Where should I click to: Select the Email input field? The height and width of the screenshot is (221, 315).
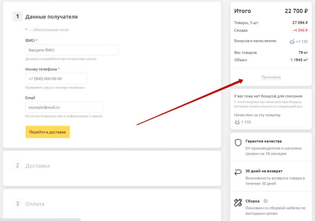(64, 107)
